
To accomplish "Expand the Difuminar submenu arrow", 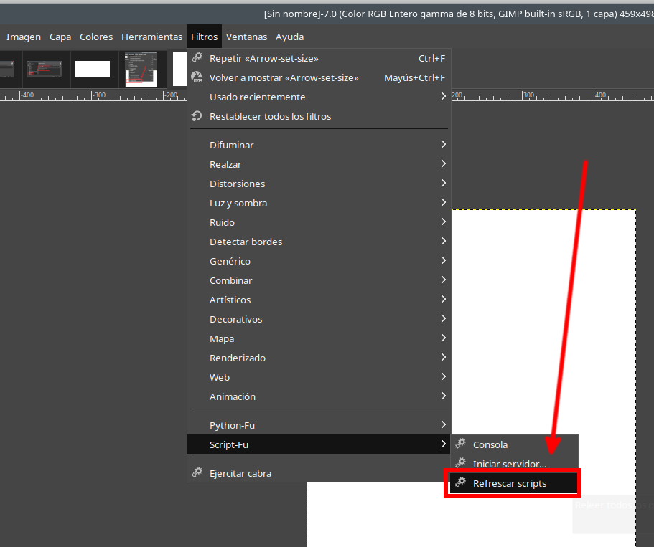I will 443,145.
